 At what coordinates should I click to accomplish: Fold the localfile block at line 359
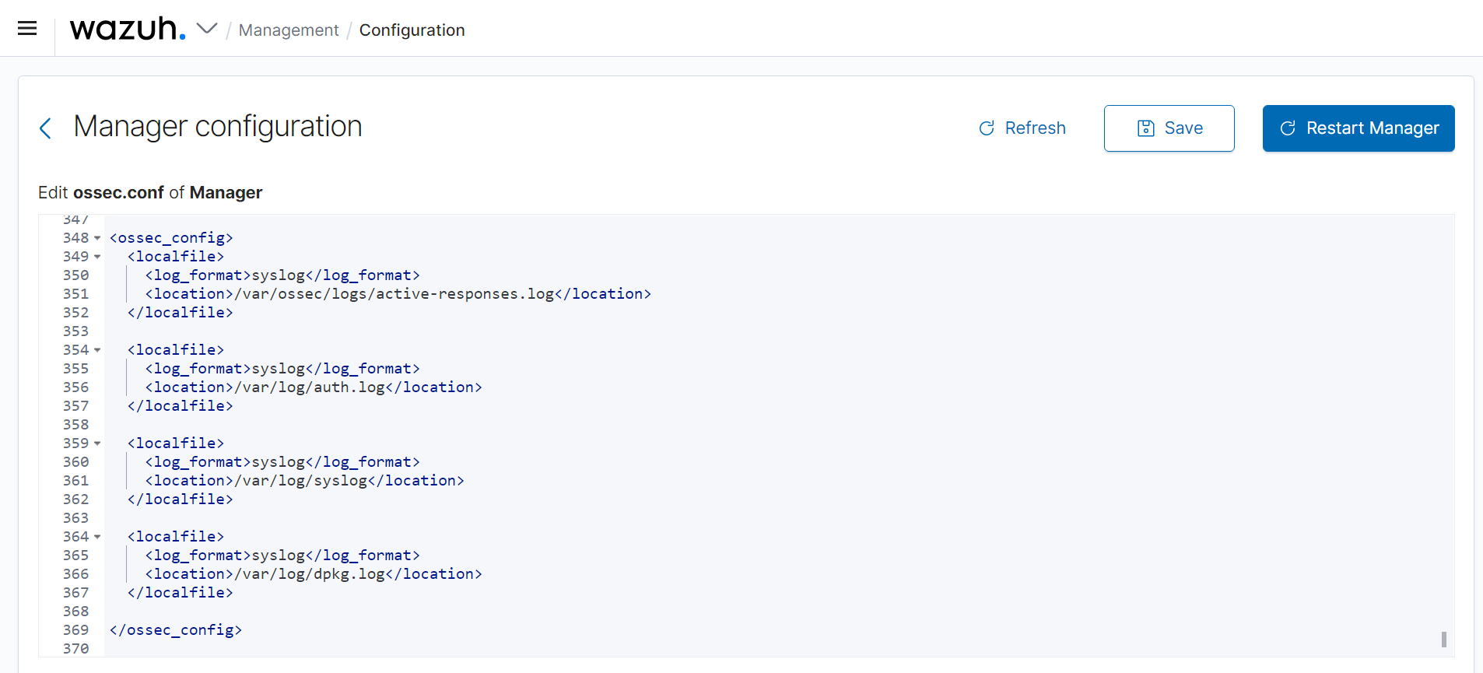[97, 443]
